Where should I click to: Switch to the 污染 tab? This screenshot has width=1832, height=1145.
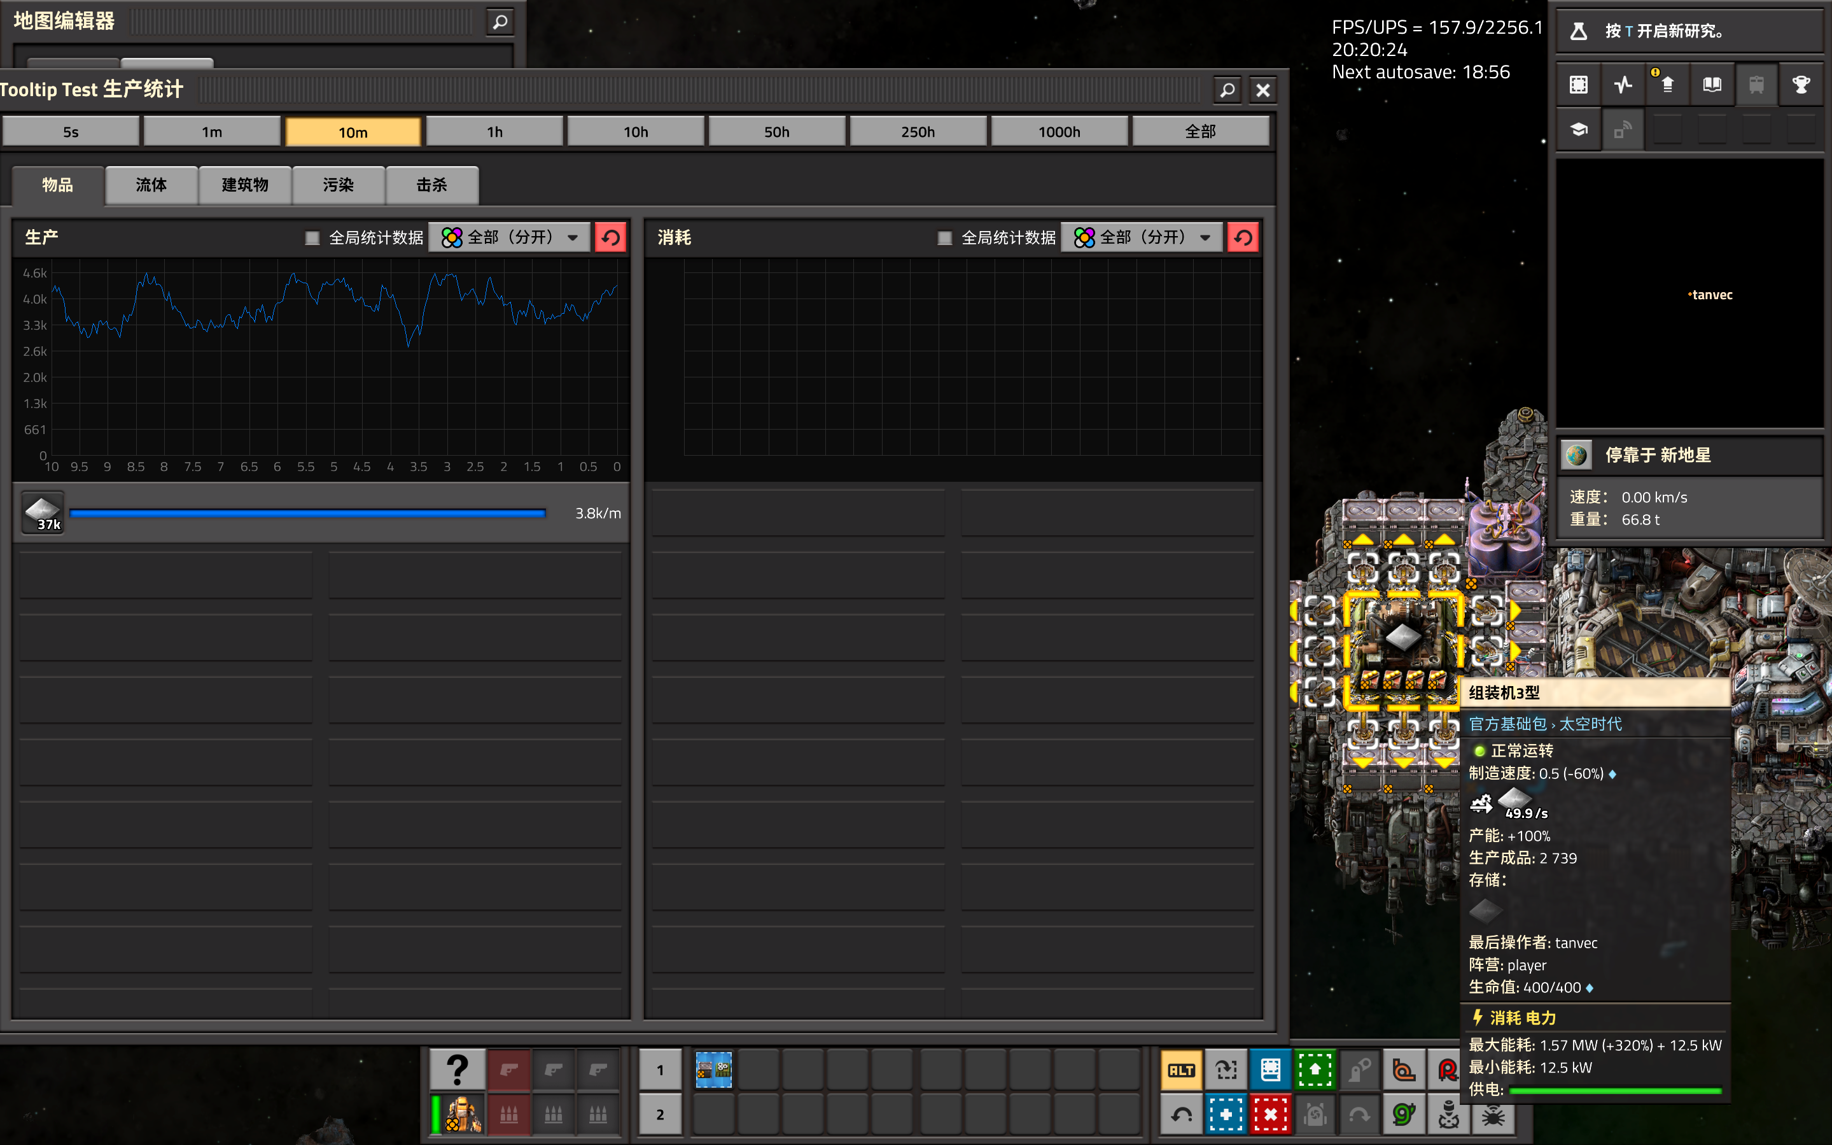click(339, 185)
